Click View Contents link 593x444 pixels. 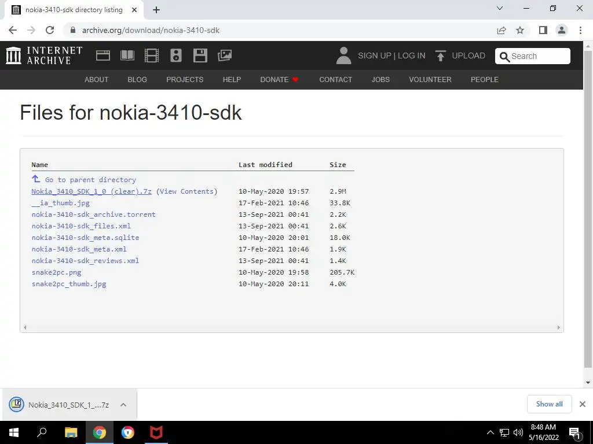[x=186, y=191]
